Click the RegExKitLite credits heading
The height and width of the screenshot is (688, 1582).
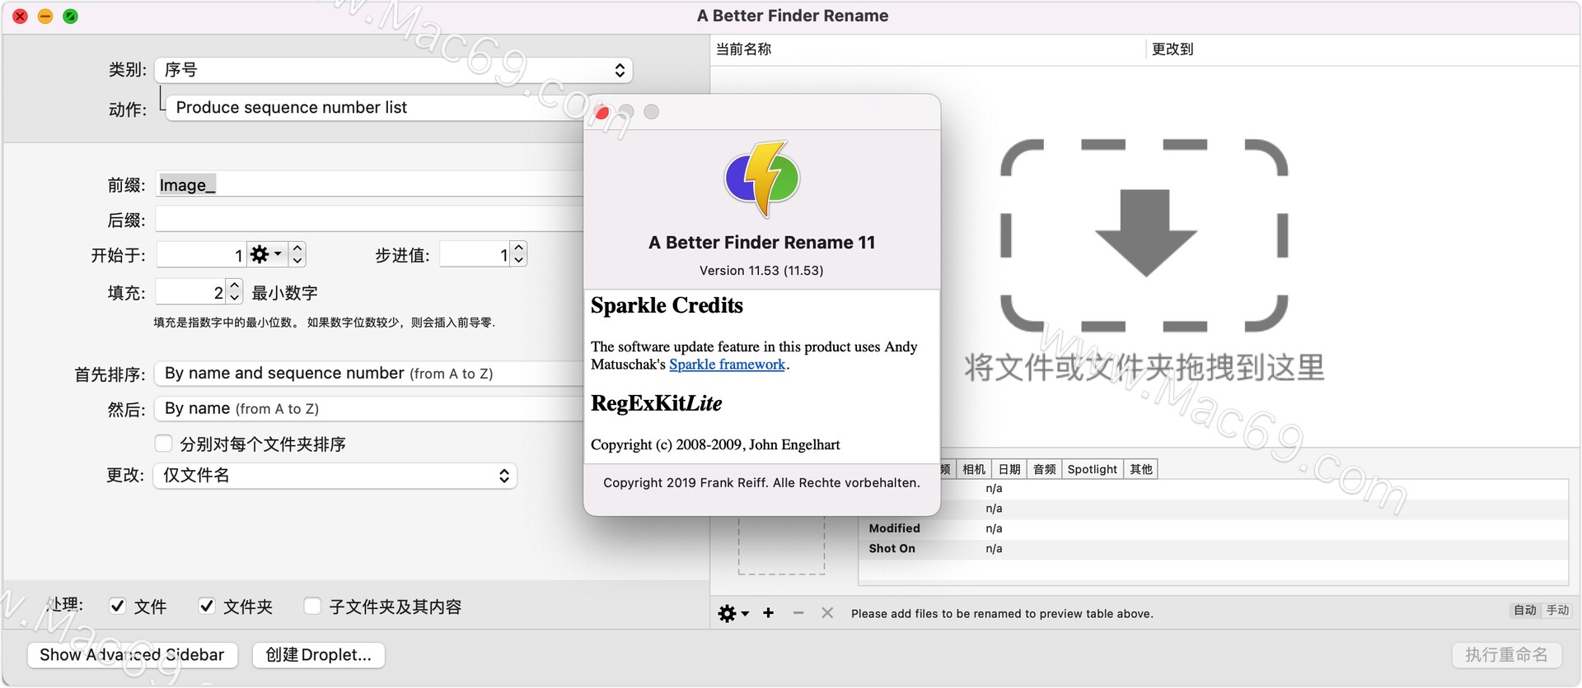pyautogui.click(x=657, y=403)
